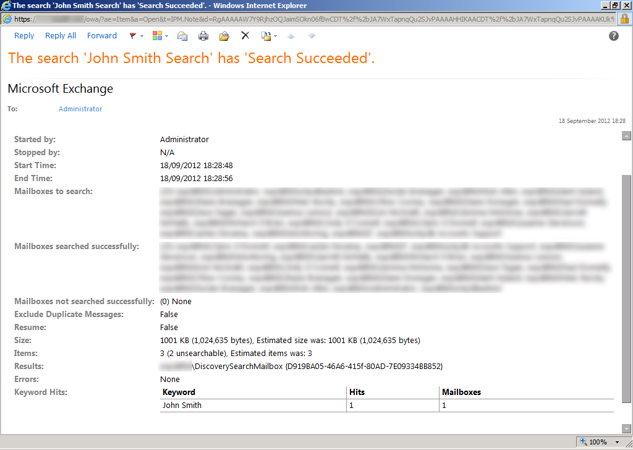The height and width of the screenshot is (450, 633).
Task: Close the Internet Explorer window
Action: 626,5
